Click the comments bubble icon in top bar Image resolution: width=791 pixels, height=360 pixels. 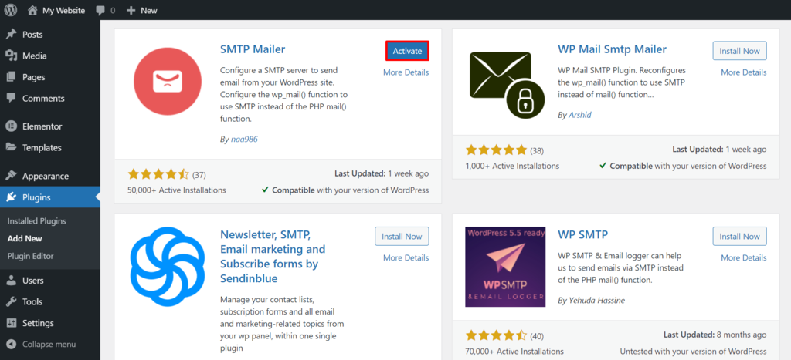coord(100,11)
